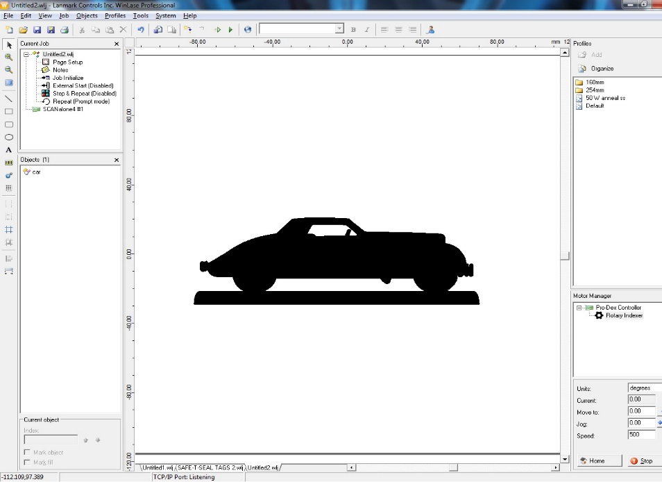
Task: Activate the zoom-in magnifier tool
Action: tap(9, 57)
